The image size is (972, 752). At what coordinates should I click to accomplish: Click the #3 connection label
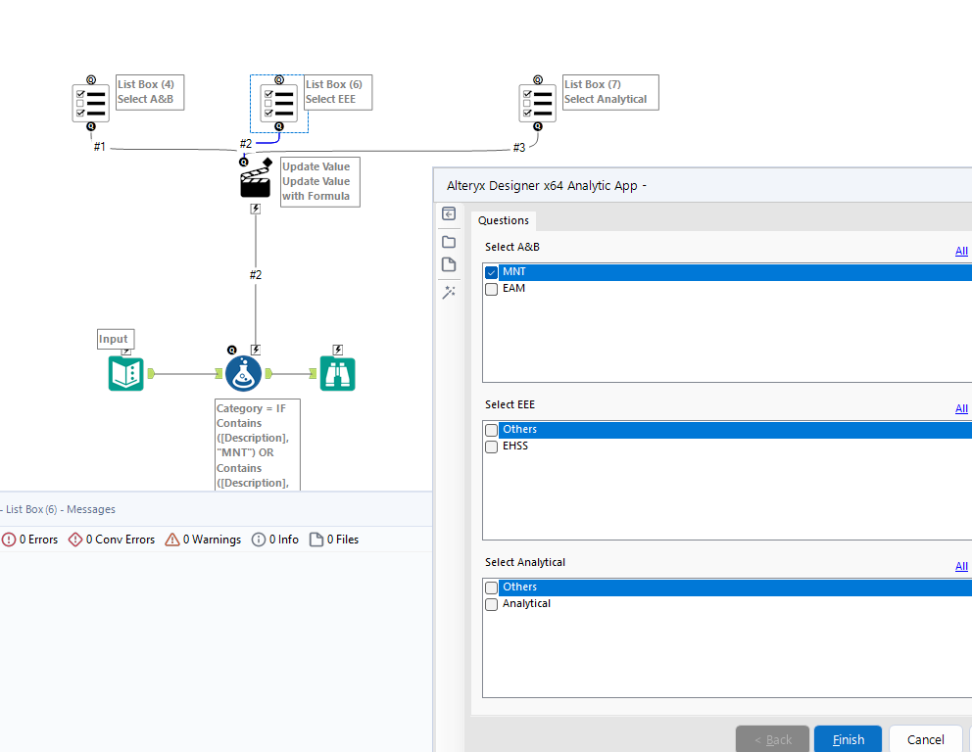coord(519,148)
